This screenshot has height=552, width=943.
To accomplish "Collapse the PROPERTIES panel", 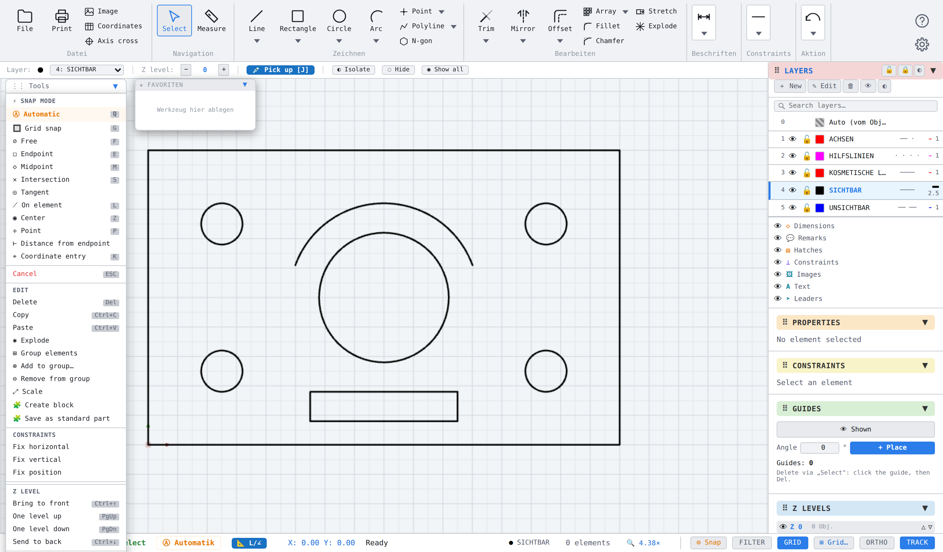I will point(925,322).
